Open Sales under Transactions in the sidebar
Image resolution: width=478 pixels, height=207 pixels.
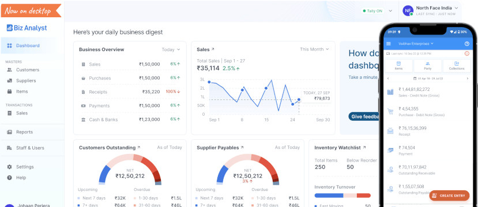(x=22, y=113)
